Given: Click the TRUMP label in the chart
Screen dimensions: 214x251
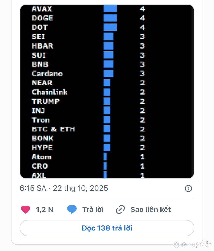Looking at the screenshot, I should [46, 101].
